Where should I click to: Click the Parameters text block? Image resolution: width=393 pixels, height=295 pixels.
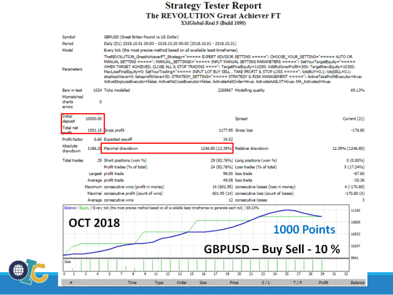(233, 69)
